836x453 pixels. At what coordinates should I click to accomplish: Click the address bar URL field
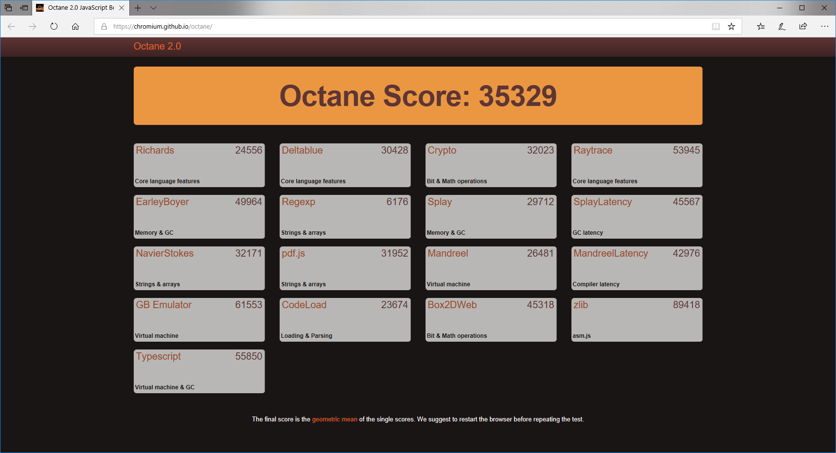[x=389, y=26]
